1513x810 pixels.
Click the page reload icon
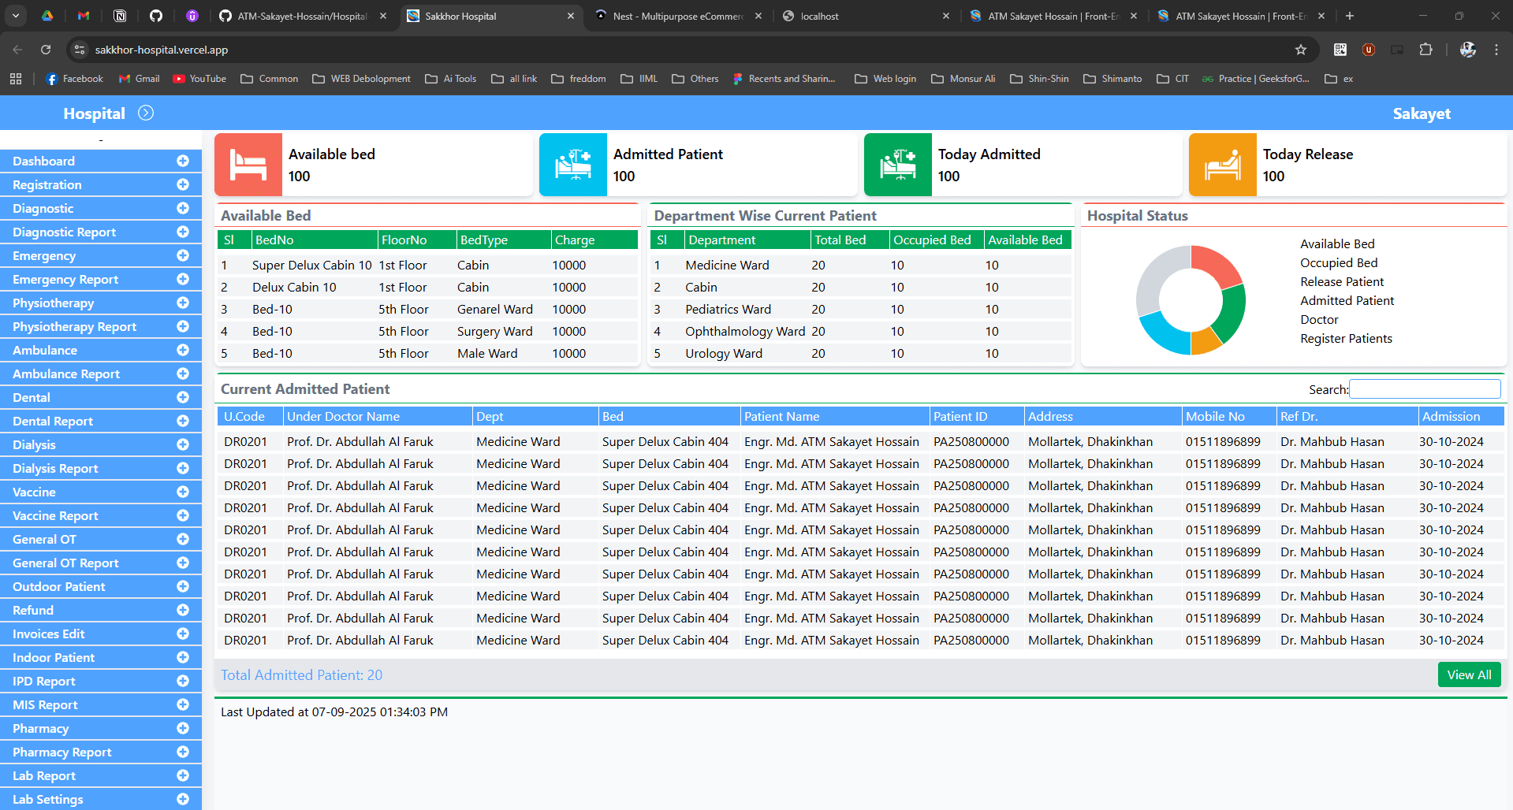(x=45, y=49)
